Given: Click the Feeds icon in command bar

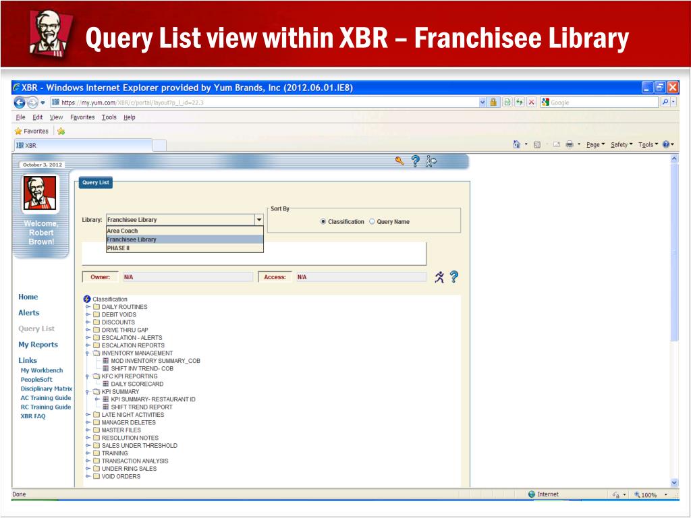Looking at the screenshot, I should [536, 144].
